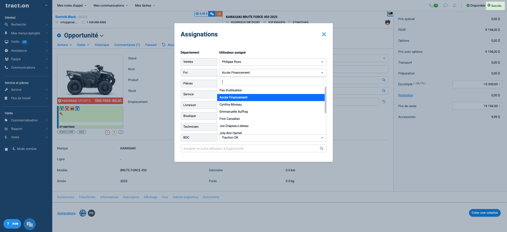Open Commercialisation tag menu item
This screenshot has height=232, width=507.
(x=26, y=120)
